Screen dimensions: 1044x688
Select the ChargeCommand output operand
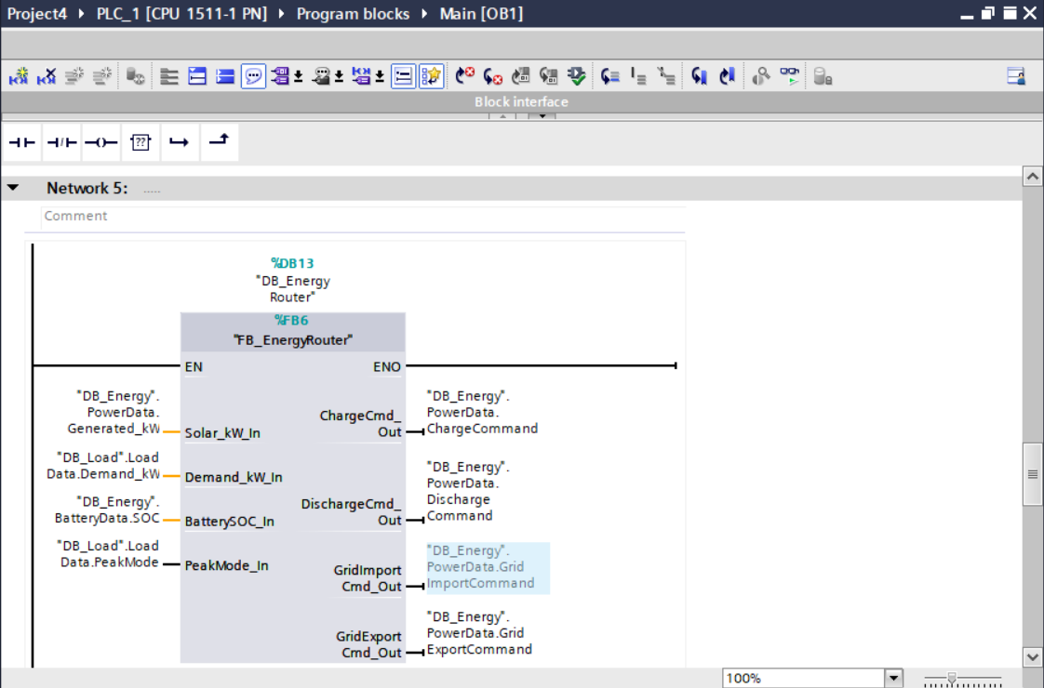(x=483, y=413)
